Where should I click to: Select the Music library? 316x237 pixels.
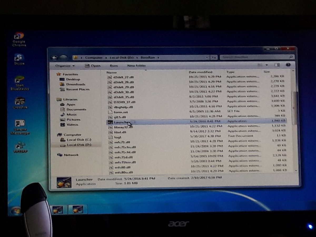click(x=68, y=114)
